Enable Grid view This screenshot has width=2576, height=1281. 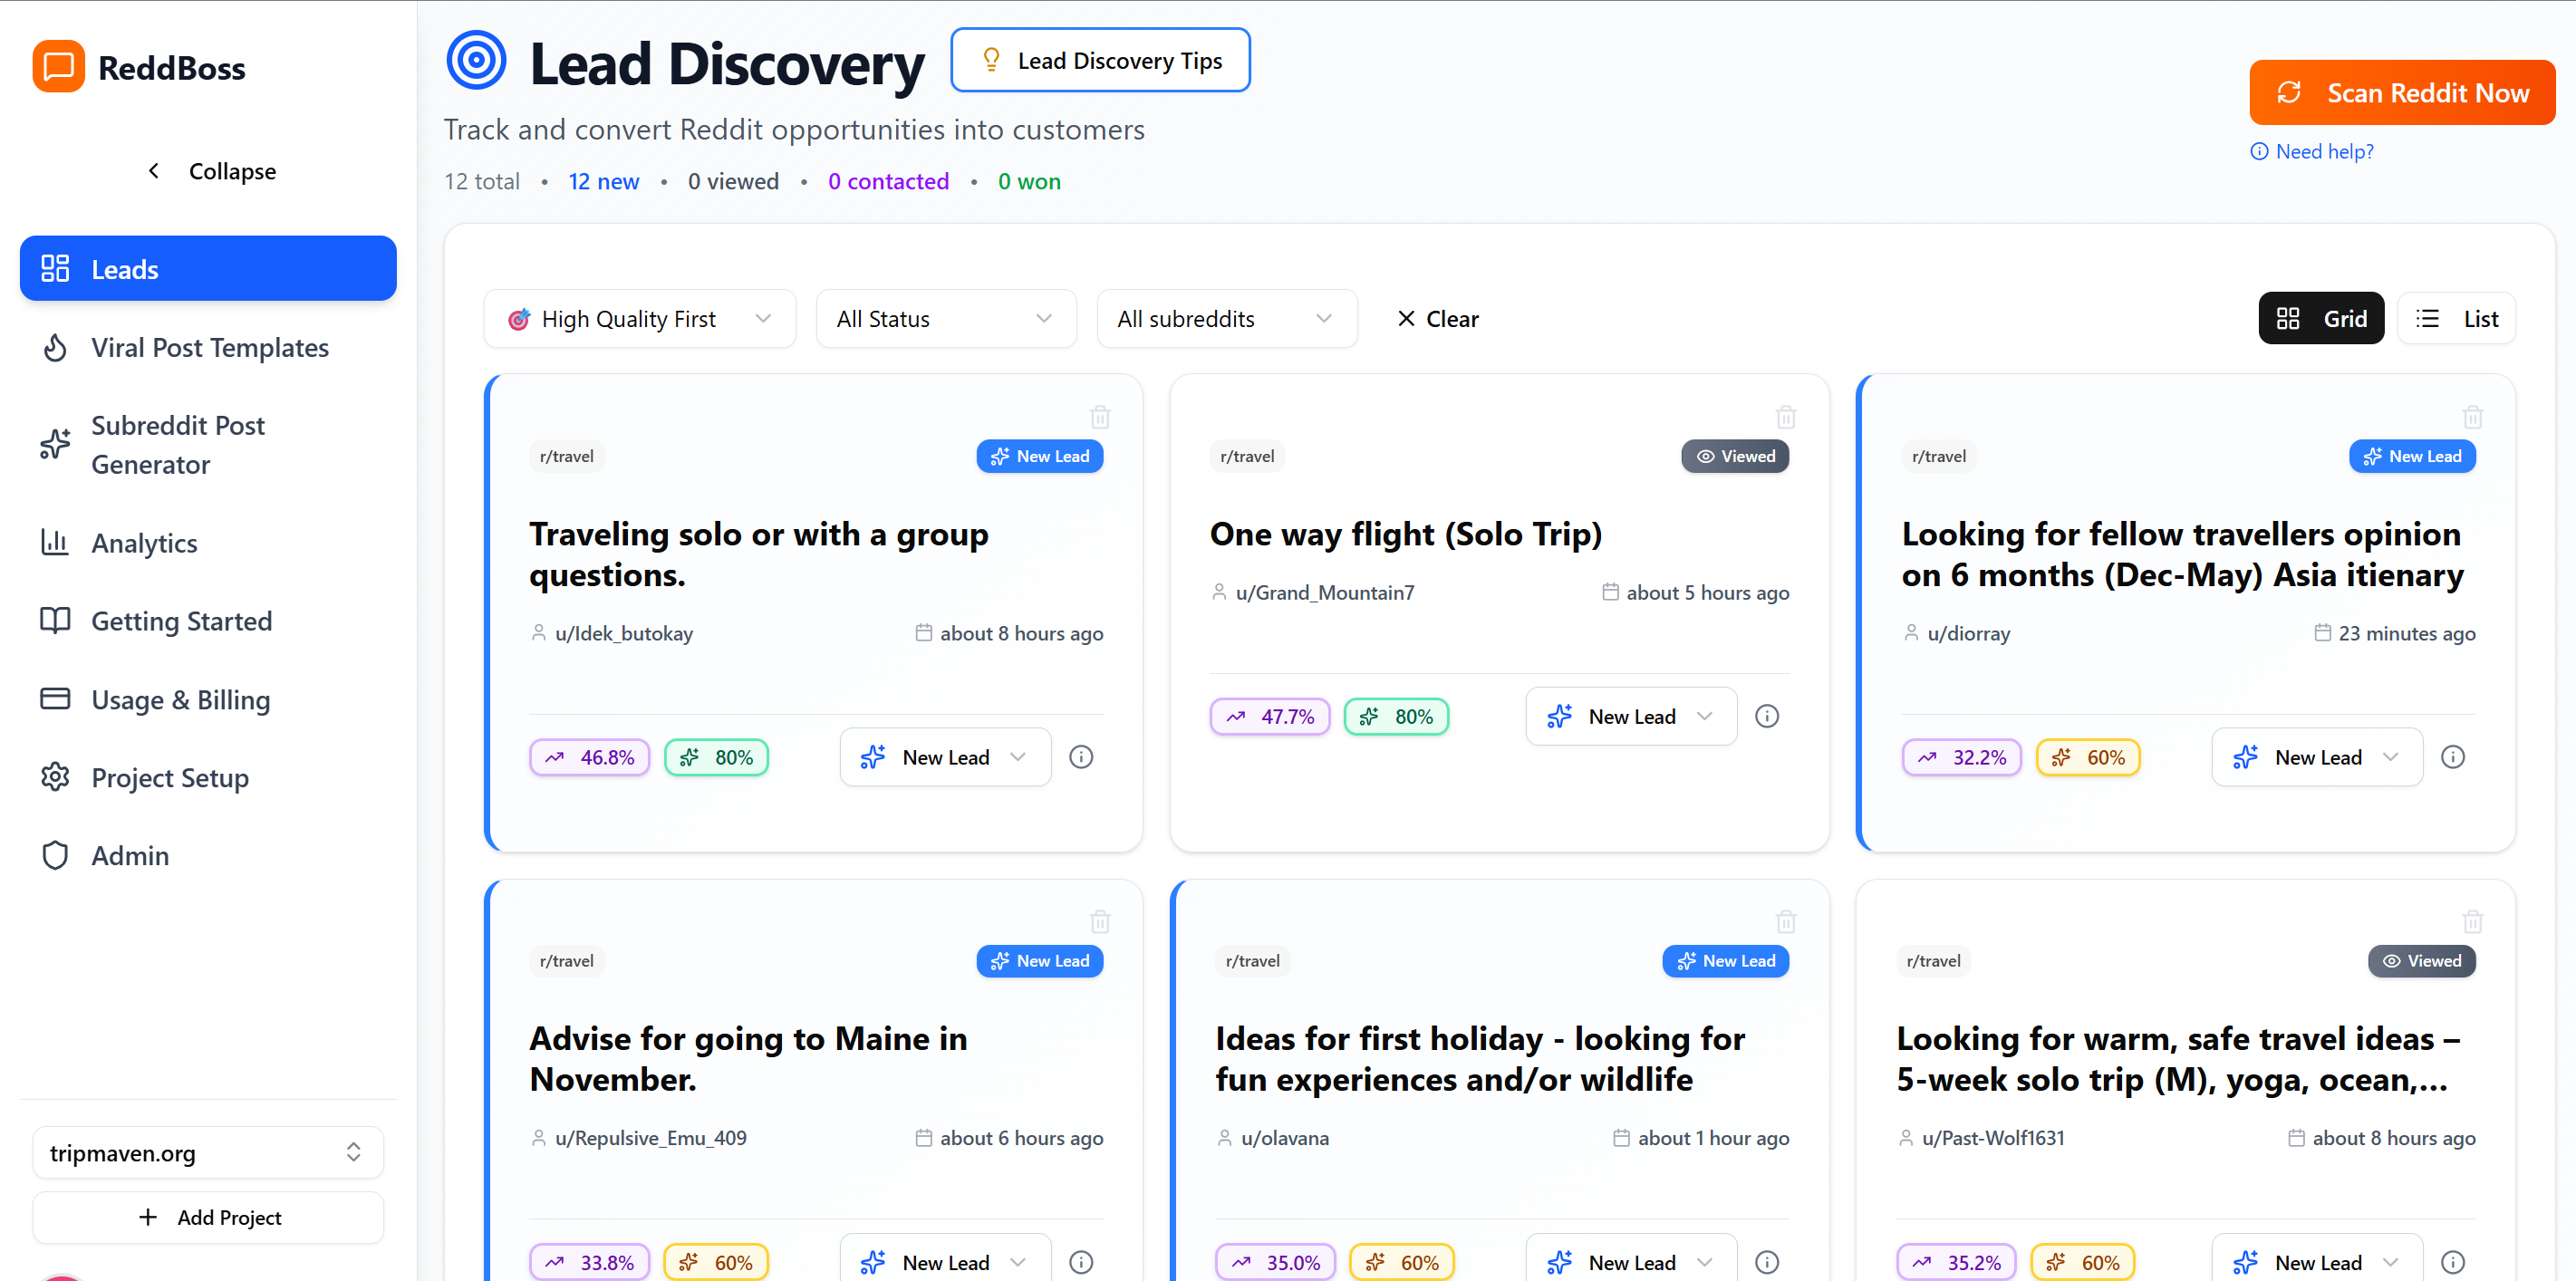(x=2322, y=318)
